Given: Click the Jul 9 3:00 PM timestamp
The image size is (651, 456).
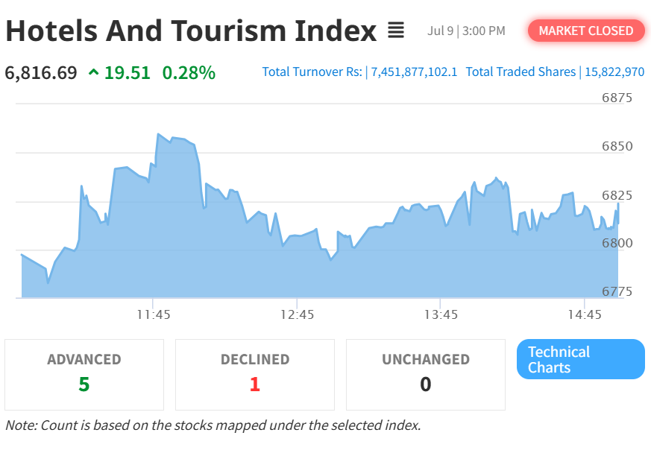Looking at the screenshot, I should (x=466, y=31).
